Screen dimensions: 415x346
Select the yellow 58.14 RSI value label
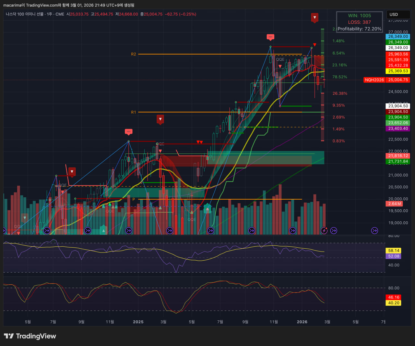coord(394,251)
